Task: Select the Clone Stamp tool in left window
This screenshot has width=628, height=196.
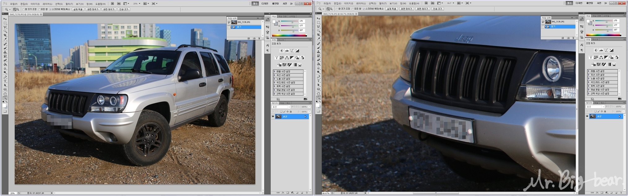Action: point(5,52)
